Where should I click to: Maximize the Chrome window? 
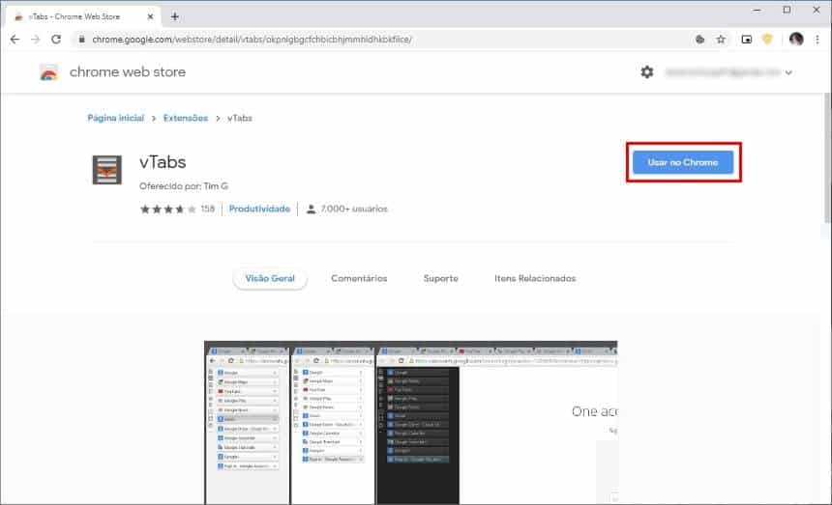(x=787, y=10)
